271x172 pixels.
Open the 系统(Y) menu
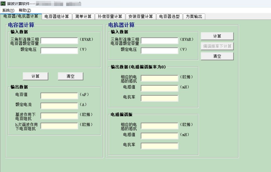[x=8, y=10]
